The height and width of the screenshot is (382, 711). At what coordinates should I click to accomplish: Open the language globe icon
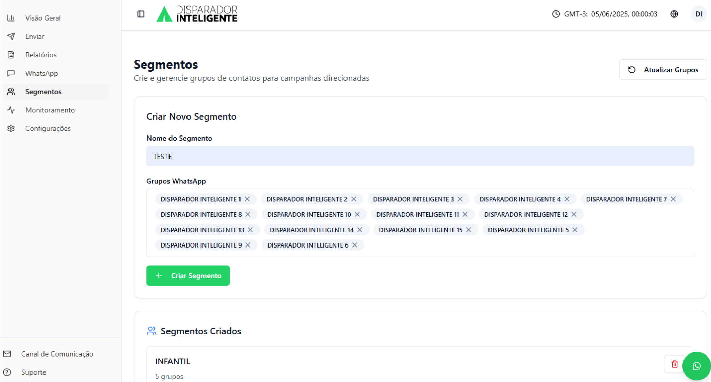point(674,14)
